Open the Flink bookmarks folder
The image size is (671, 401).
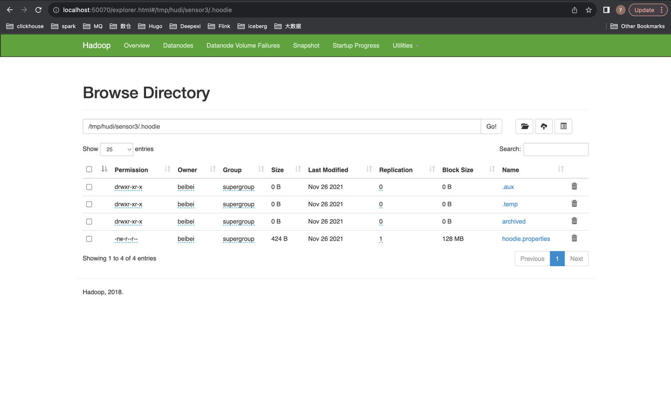pyautogui.click(x=219, y=26)
